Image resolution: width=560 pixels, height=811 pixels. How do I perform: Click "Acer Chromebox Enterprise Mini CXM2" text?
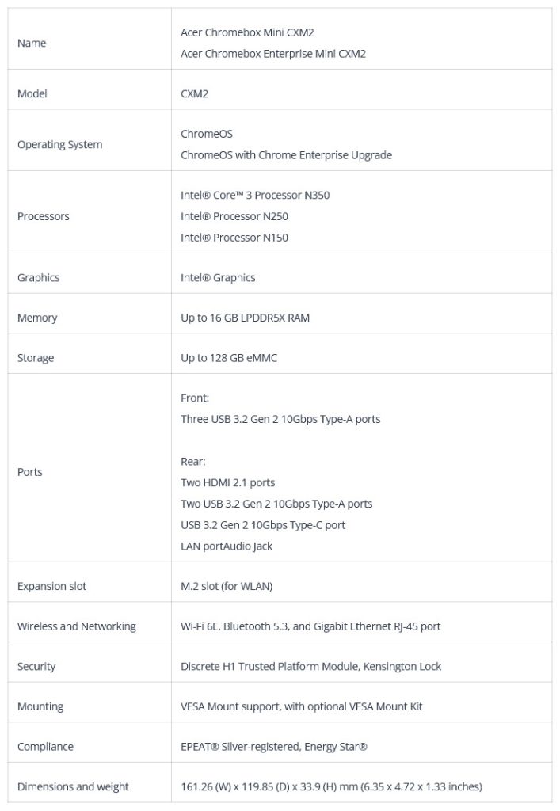click(273, 54)
